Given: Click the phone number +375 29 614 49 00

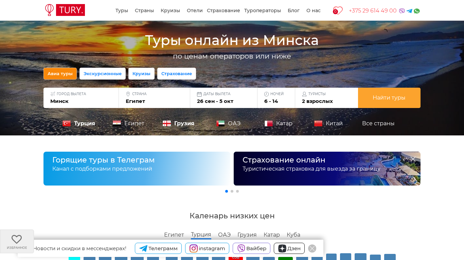Looking at the screenshot, I should [373, 10].
